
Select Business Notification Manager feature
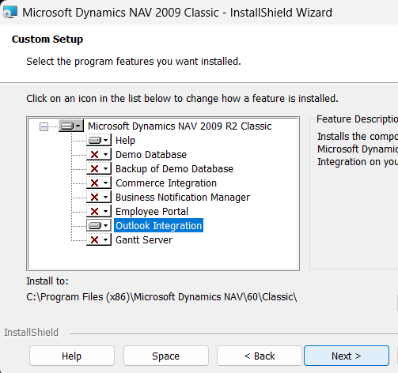pos(183,198)
